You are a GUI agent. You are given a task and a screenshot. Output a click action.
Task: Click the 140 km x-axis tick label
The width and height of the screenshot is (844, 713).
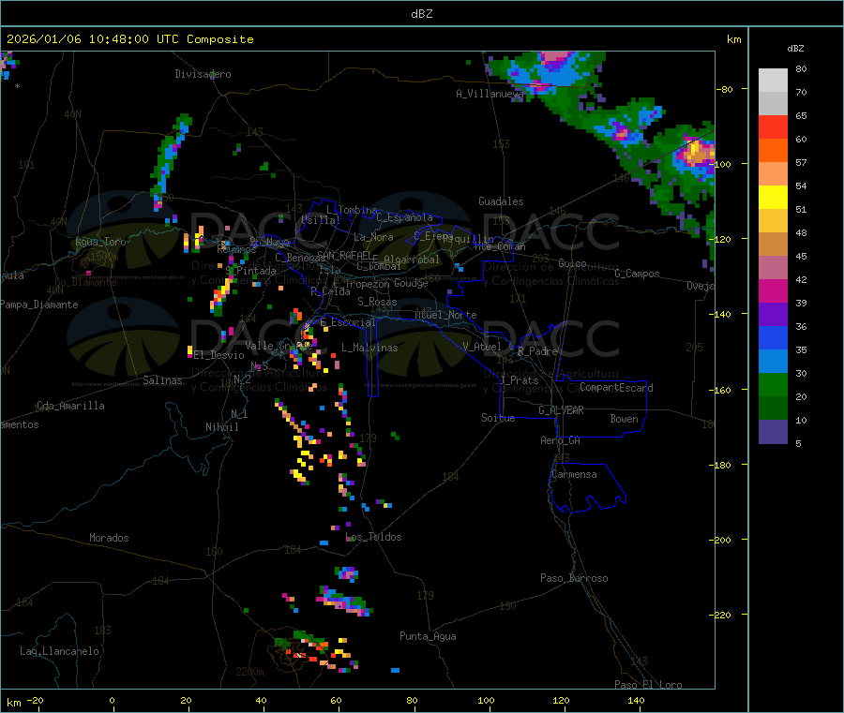click(x=636, y=700)
